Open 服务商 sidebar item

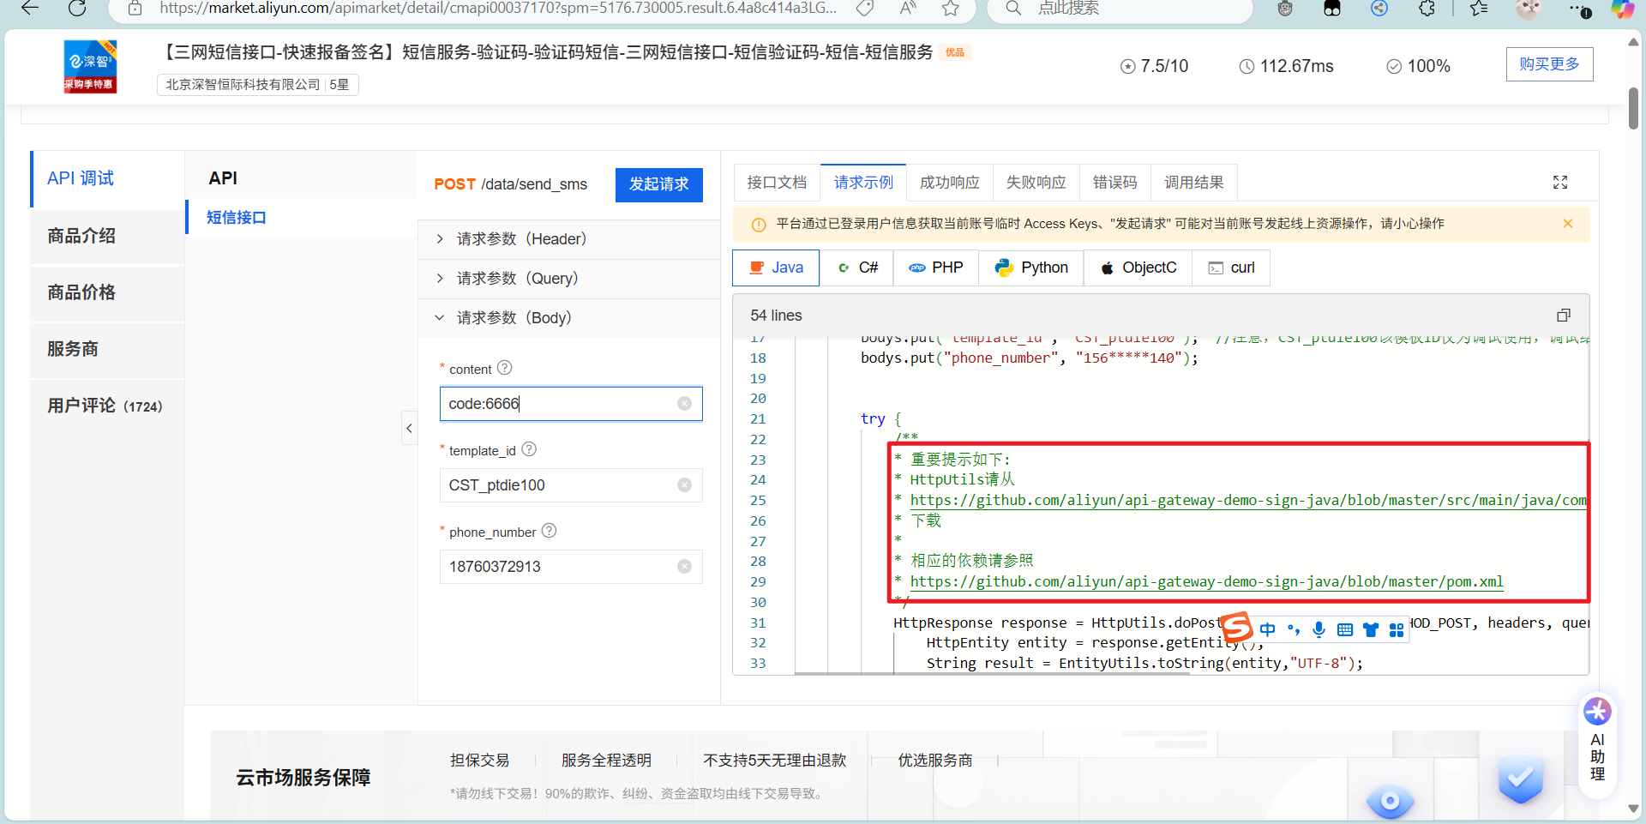pos(107,349)
